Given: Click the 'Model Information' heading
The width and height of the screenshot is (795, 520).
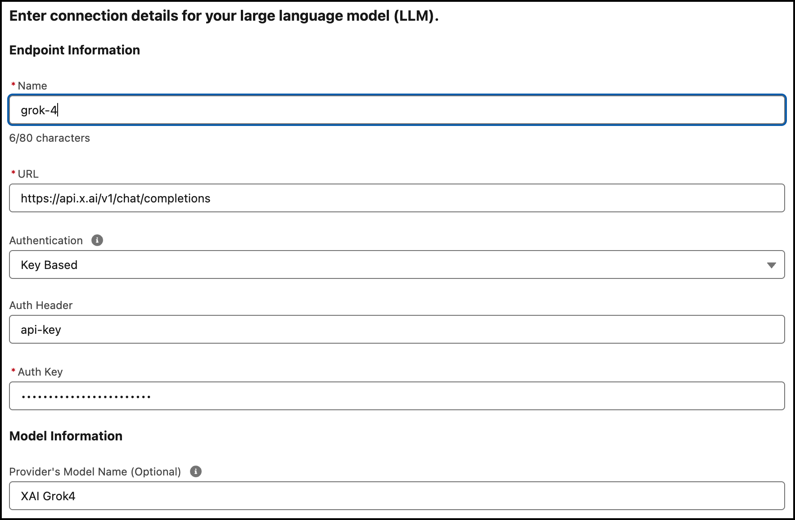Looking at the screenshot, I should point(66,436).
